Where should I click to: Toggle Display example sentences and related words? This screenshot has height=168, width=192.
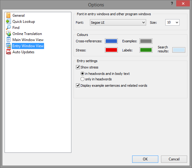coord(78,86)
